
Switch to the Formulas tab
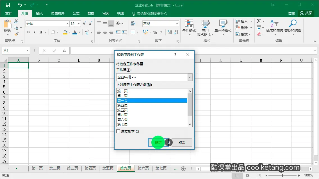click(x=76, y=13)
